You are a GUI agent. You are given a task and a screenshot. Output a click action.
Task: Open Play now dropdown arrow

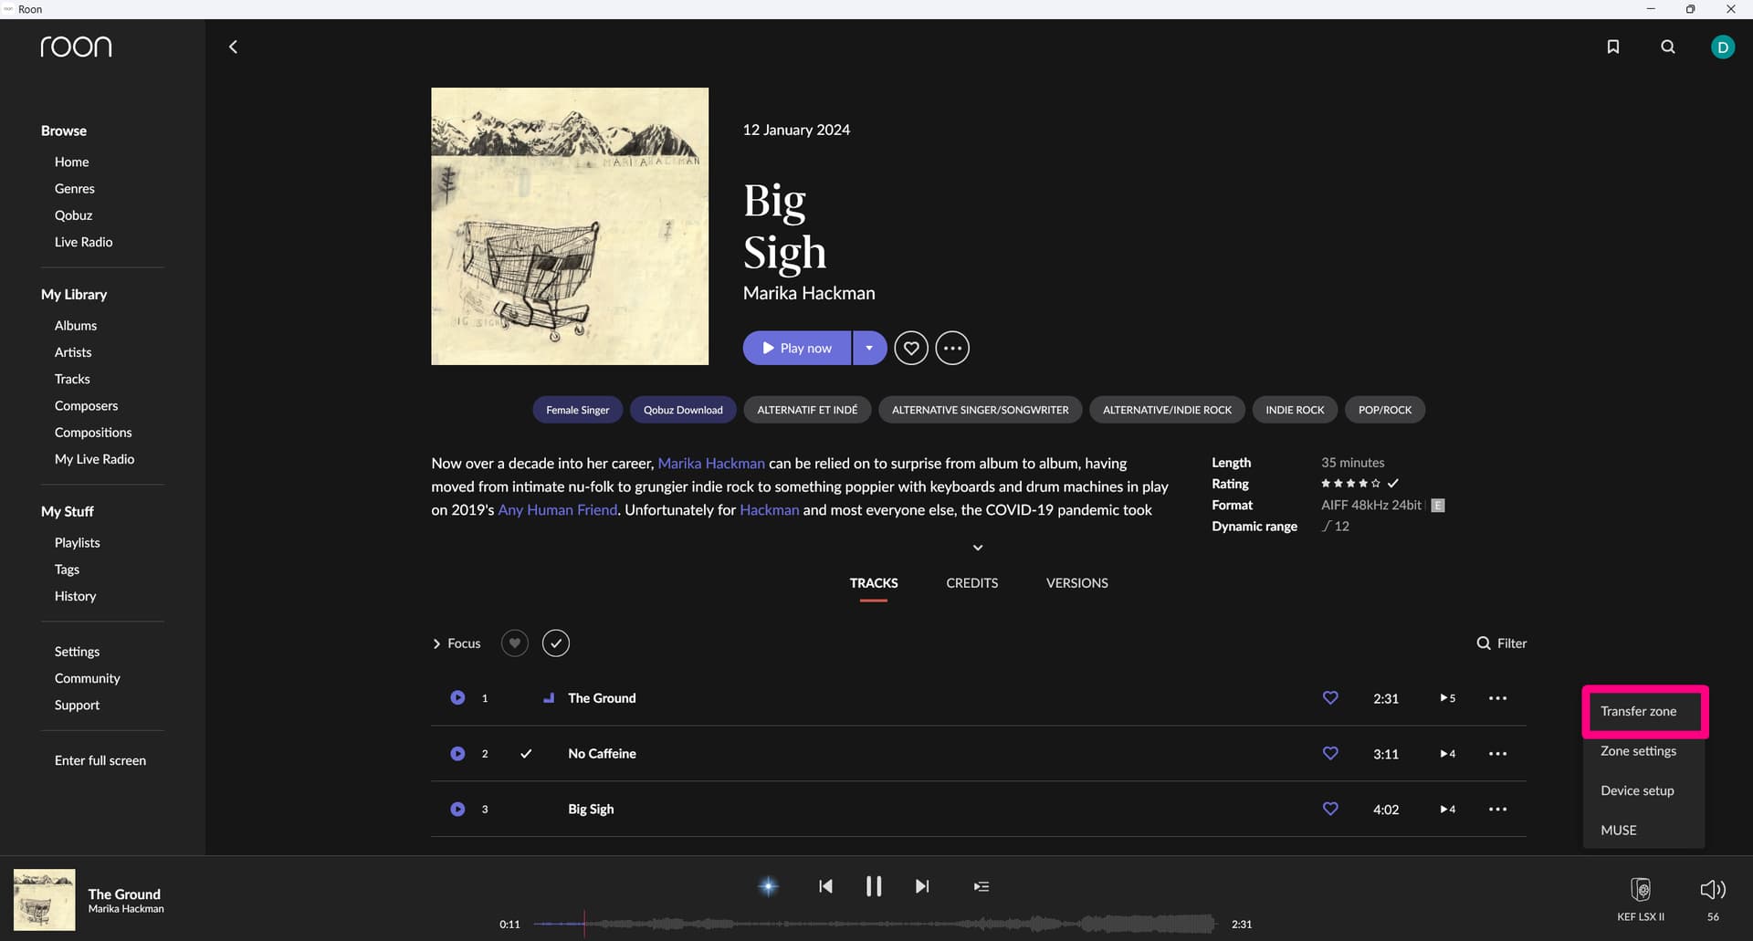[x=869, y=348]
